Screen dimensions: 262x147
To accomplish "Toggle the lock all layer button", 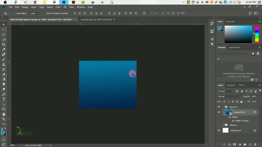I will (242, 102).
